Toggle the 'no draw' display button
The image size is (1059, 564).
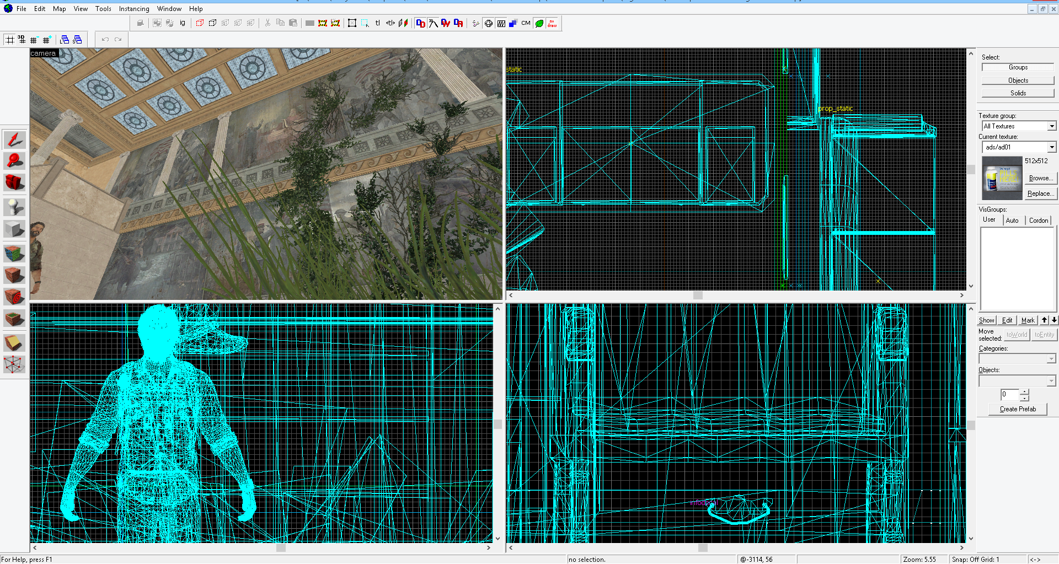(552, 23)
